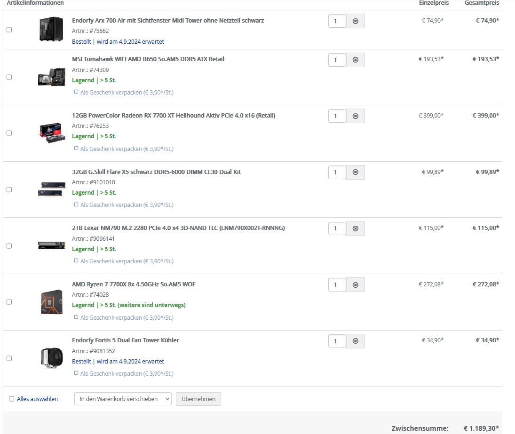Click 'Bestellt | wird am 4.9.2024 erwartet' under Fortis 5

pyautogui.click(x=118, y=362)
